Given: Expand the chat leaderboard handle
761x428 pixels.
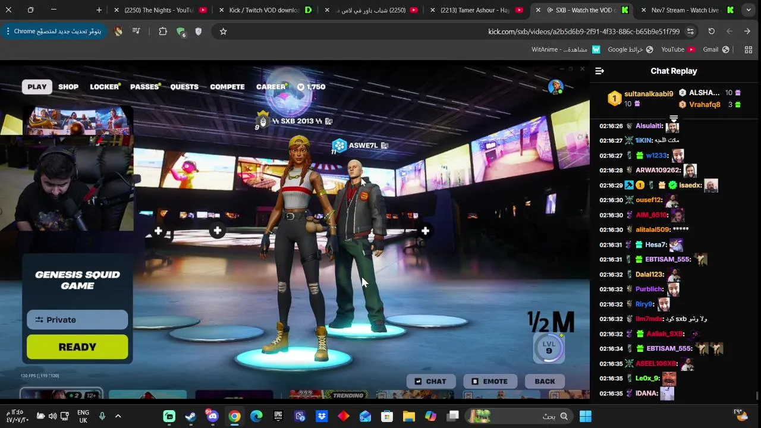Looking at the screenshot, I should click(674, 118).
